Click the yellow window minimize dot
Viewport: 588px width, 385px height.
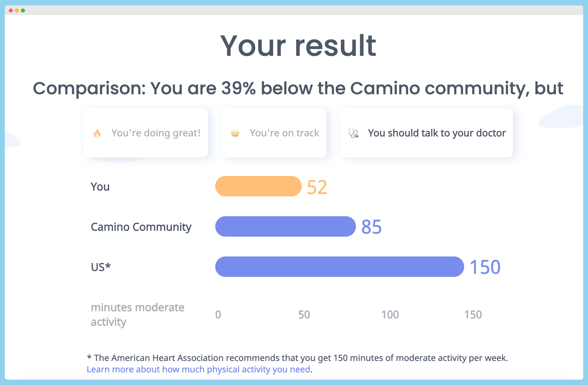coord(17,11)
